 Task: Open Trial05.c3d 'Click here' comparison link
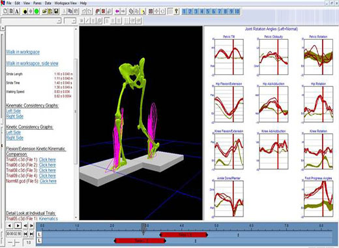point(48,160)
